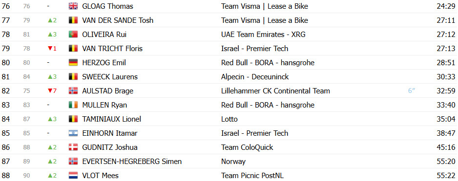Open Team ColoQuick team page

pyautogui.click(x=247, y=147)
